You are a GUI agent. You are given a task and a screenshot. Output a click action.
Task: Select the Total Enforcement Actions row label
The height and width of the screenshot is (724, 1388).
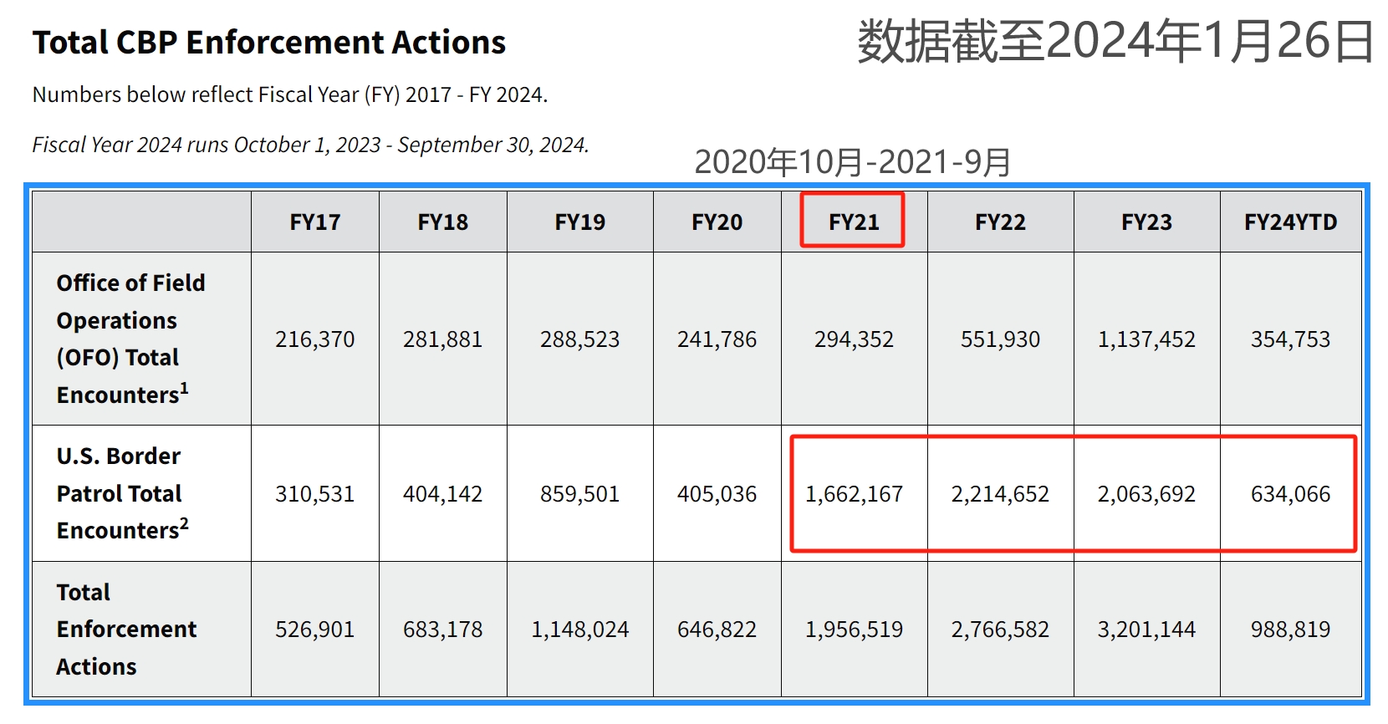[126, 629]
